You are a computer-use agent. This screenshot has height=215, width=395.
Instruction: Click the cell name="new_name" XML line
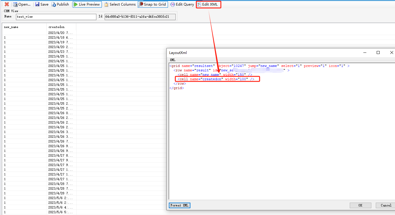point(215,75)
